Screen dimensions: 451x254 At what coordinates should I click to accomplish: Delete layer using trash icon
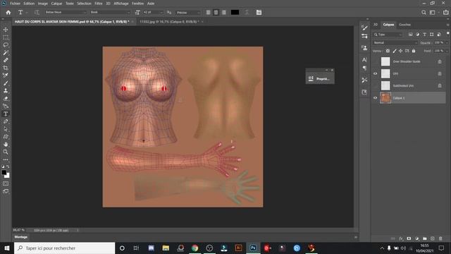[440, 238]
